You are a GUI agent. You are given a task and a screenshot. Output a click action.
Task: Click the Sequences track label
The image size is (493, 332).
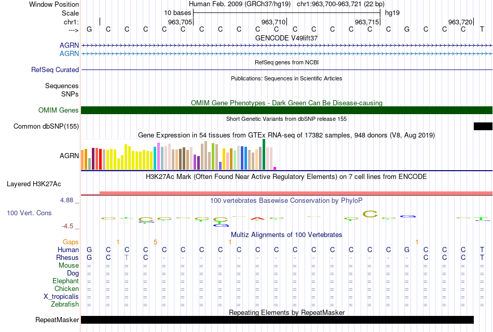(x=62, y=86)
